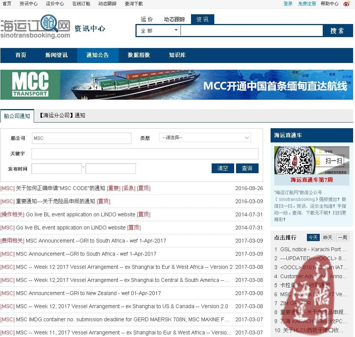Open 首页 in top menu

(x=7, y=4)
